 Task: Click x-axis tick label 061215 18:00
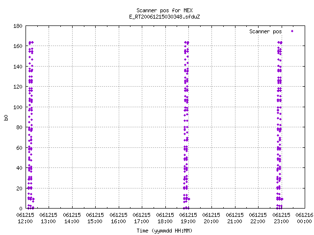click(165, 218)
